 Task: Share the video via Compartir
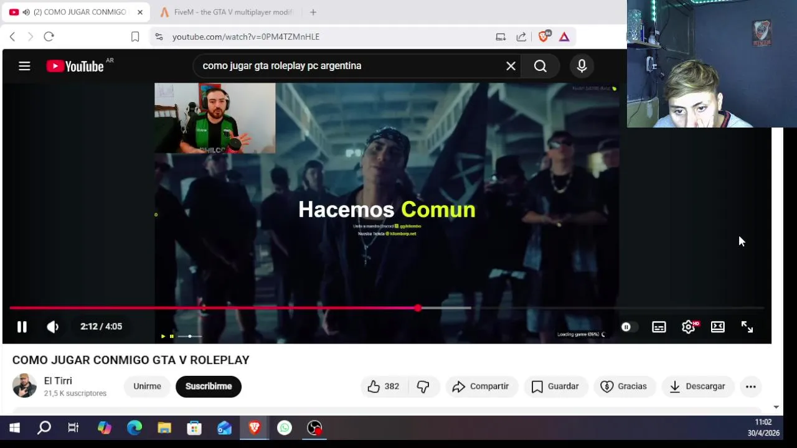pos(481,386)
